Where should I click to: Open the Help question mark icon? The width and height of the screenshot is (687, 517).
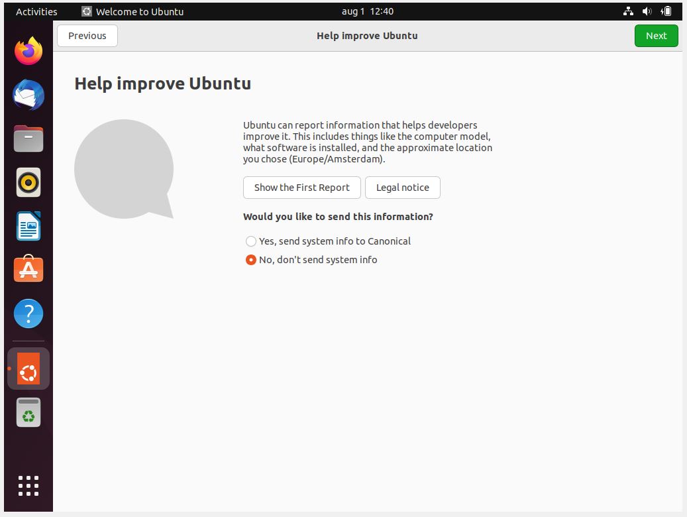(x=28, y=314)
